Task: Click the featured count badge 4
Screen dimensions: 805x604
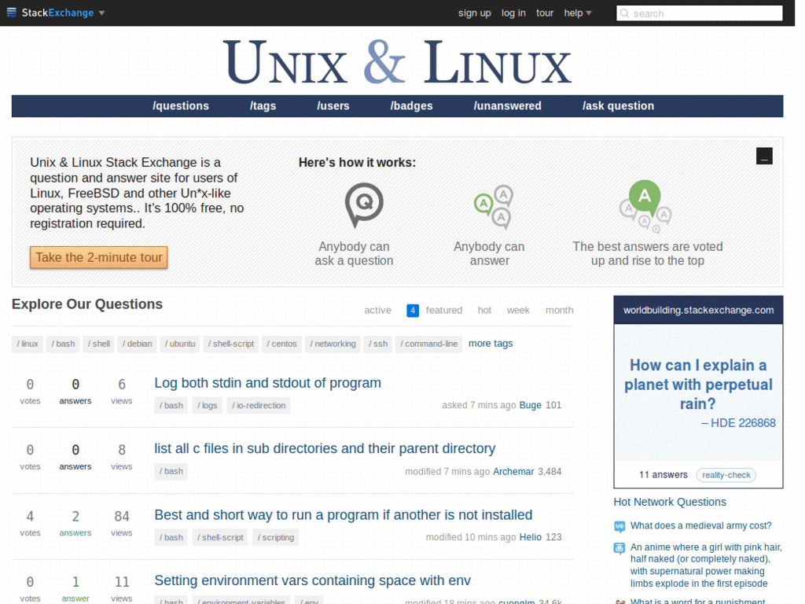Action: 412,311
